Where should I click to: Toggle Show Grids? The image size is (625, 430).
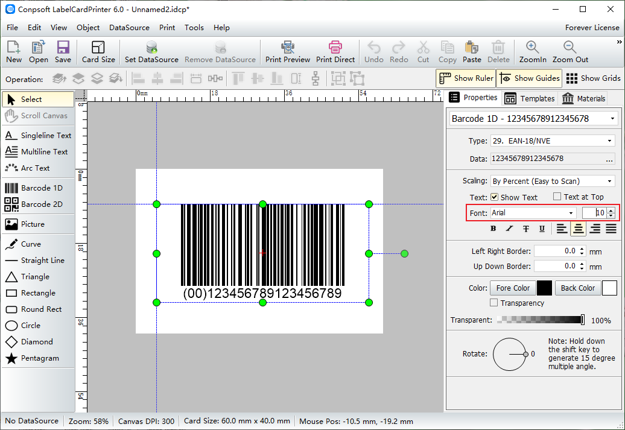(x=594, y=78)
